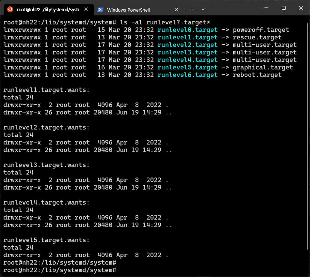Close the terminal window
Viewport: 310px width, 277px height.
coord(301,8)
